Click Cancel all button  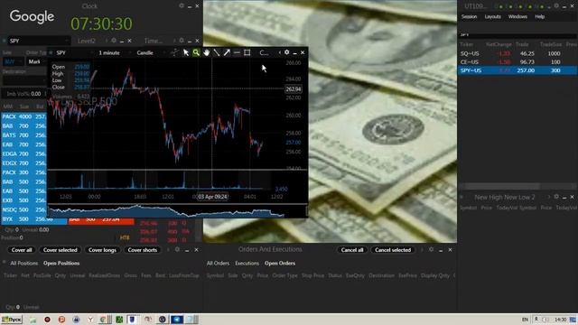coord(352,250)
